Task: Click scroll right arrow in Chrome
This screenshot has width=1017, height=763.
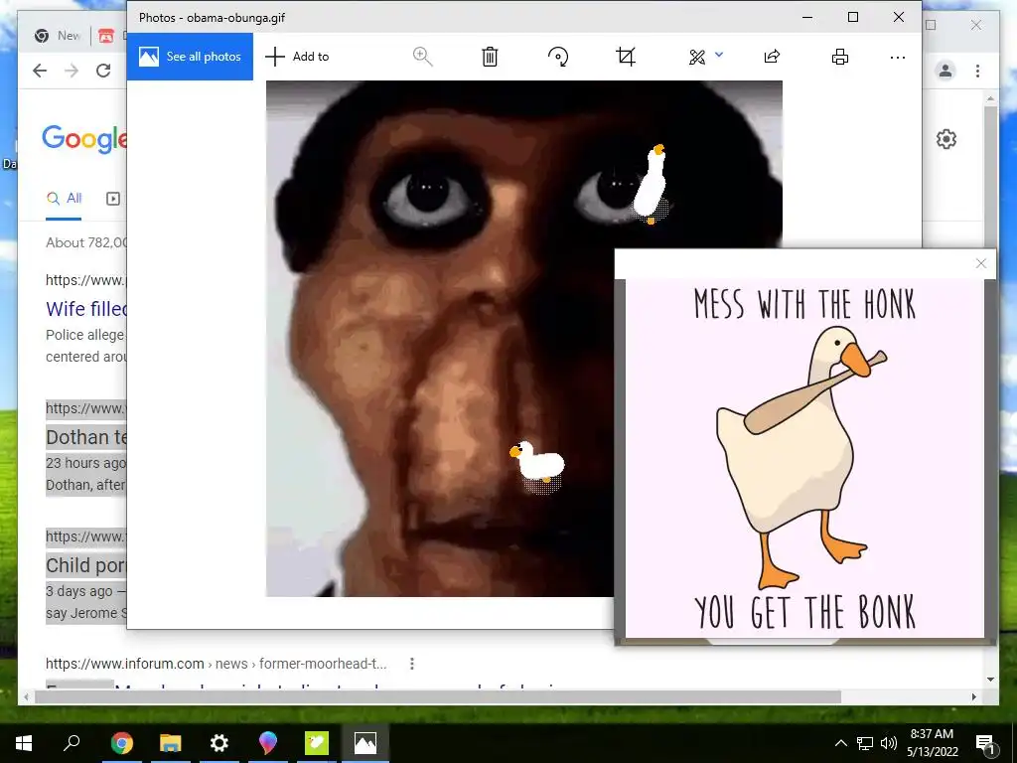Action: tap(973, 696)
